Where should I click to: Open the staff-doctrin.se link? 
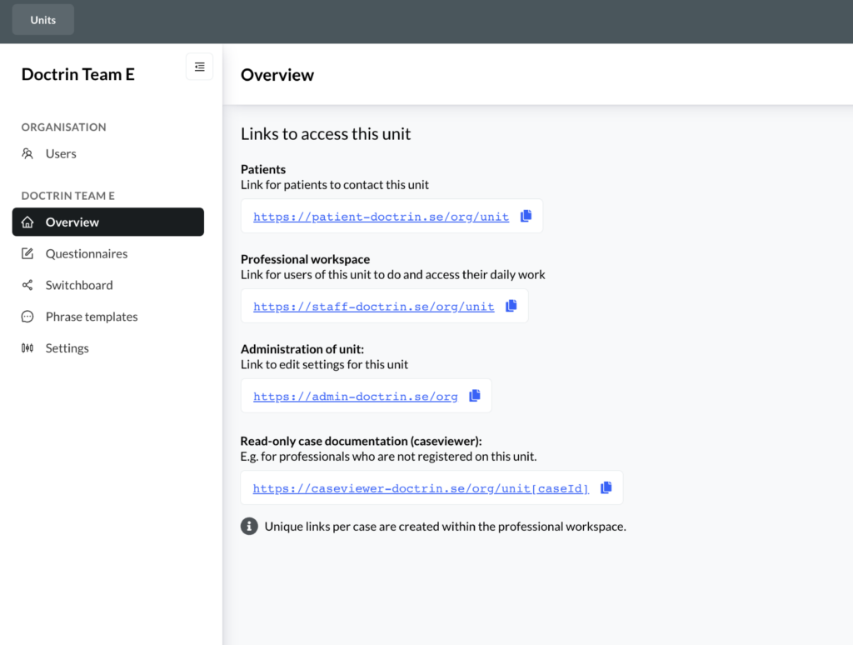click(x=374, y=307)
